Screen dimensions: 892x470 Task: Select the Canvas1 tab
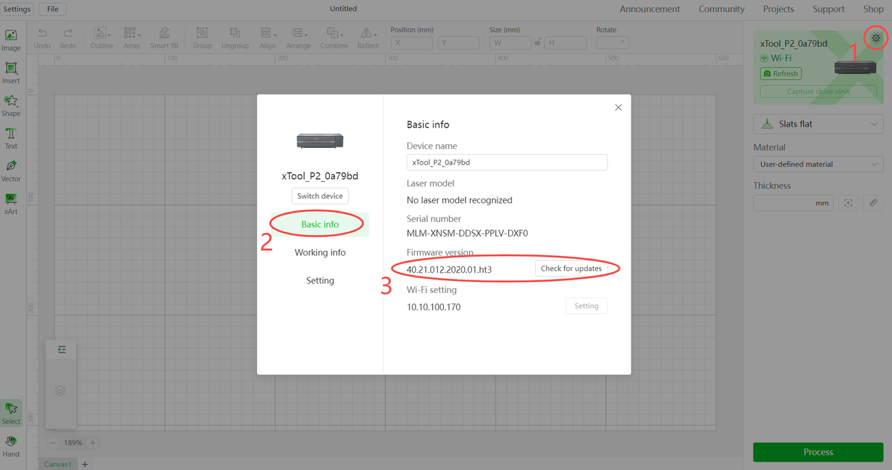click(x=58, y=464)
